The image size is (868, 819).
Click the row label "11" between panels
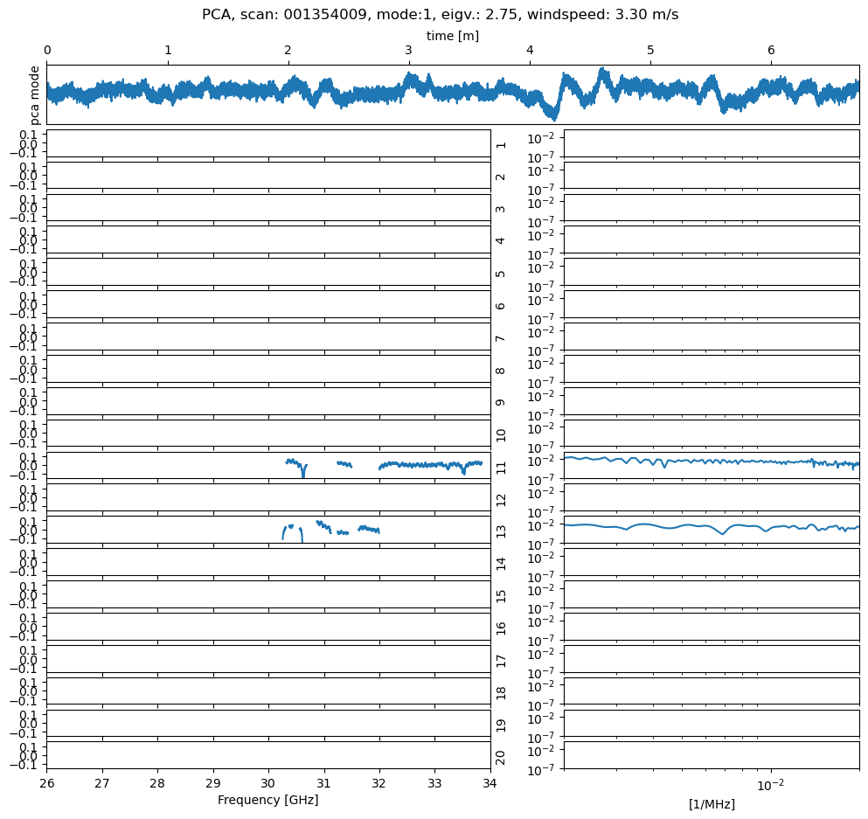pyautogui.click(x=501, y=466)
